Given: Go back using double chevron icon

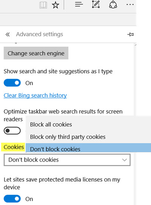Looking at the screenshot, I should tap(8, 34).
